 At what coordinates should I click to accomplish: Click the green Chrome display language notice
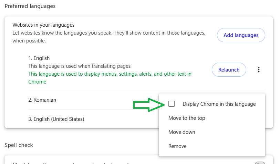110,74
